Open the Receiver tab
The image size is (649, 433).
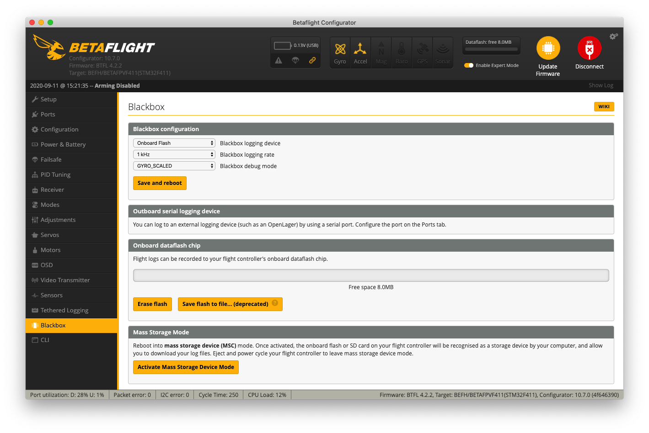(71, 190)
